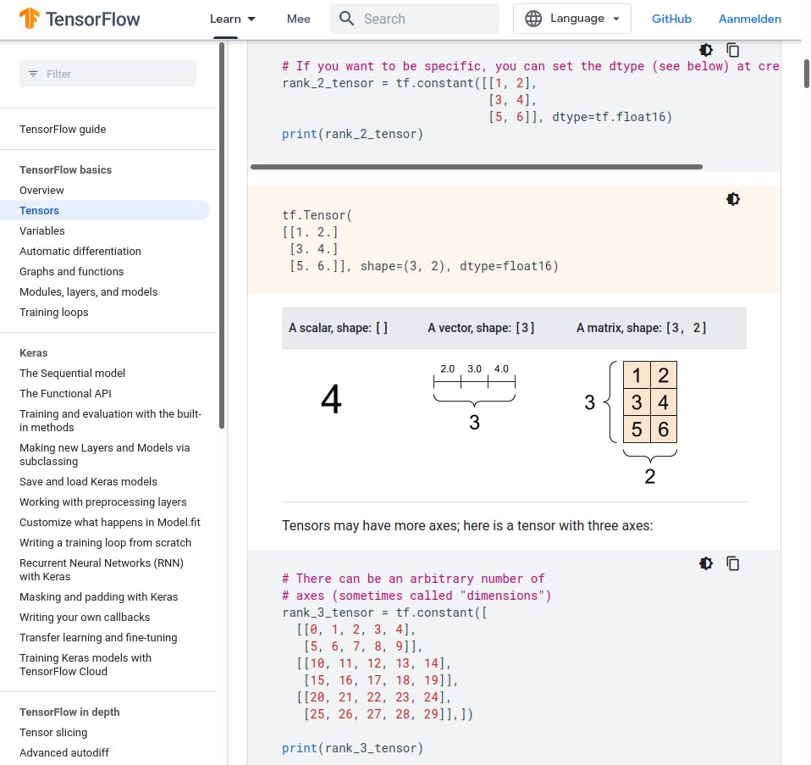Open Modules, layers, and models guide
Screen dimensions: 811x765
(88, 292)
